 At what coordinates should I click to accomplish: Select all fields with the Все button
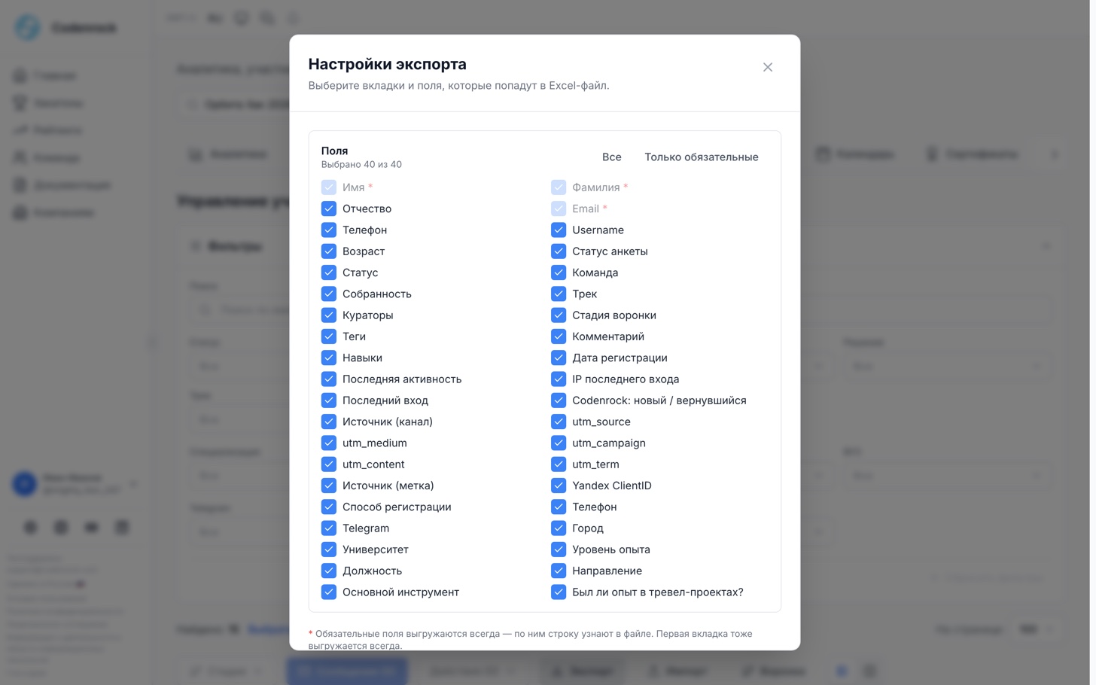[x=611, y=157]
